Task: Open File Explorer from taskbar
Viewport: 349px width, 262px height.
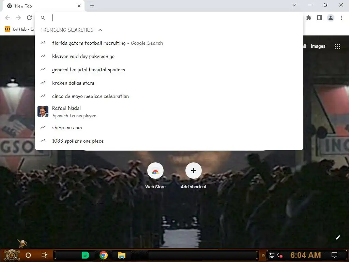Action: (x=122, y=255)
